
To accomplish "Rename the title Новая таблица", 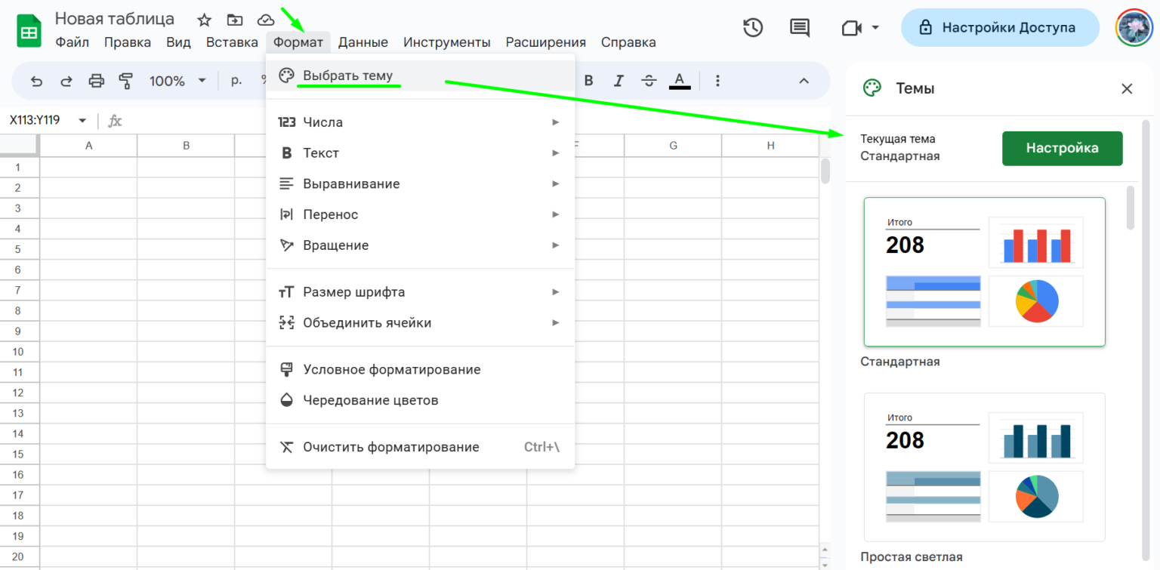I will point(115,19).
